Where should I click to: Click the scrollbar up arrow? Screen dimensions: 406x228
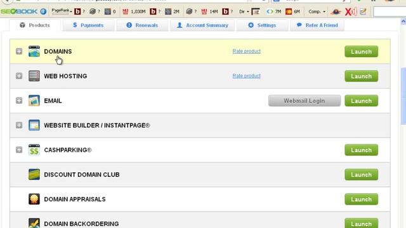403,22
